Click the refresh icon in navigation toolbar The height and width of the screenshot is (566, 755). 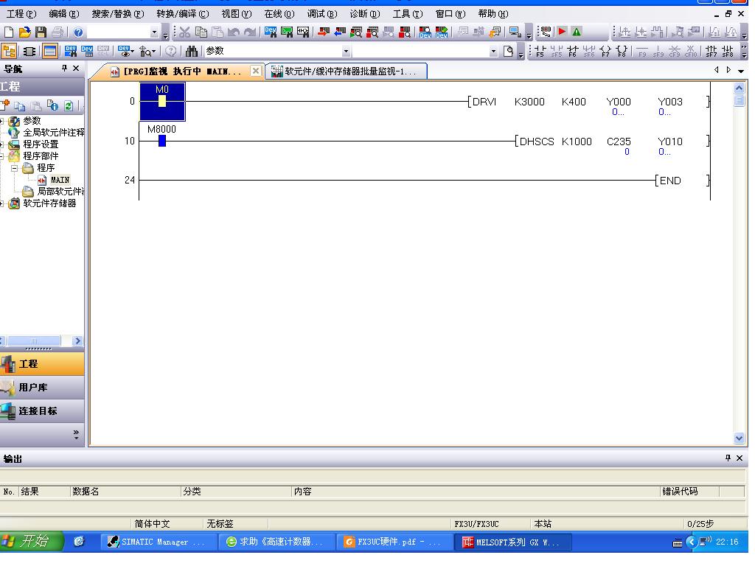[x=68, y=105]
